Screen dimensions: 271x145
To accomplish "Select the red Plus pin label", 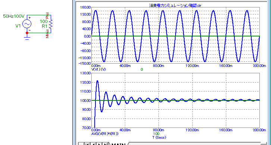I will 47,15.
